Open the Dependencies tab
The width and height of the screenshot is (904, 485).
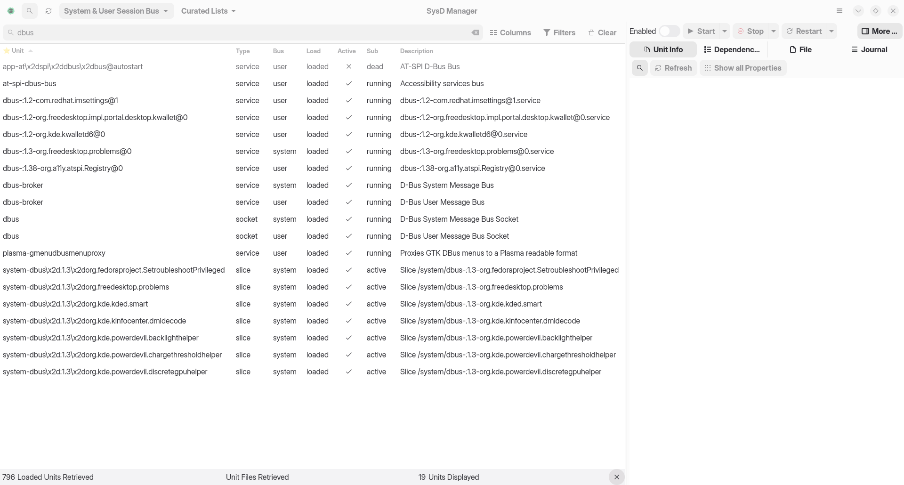[x=731, y=49]
